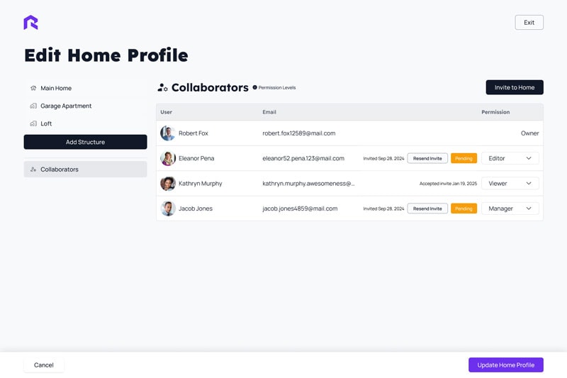
Task: Click the Add Structure button
Action: (x=85, y=142)
